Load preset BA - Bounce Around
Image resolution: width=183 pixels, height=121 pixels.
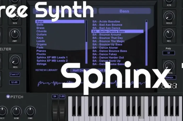(107, 35)
